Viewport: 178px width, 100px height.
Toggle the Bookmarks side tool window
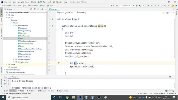(1, 83)
